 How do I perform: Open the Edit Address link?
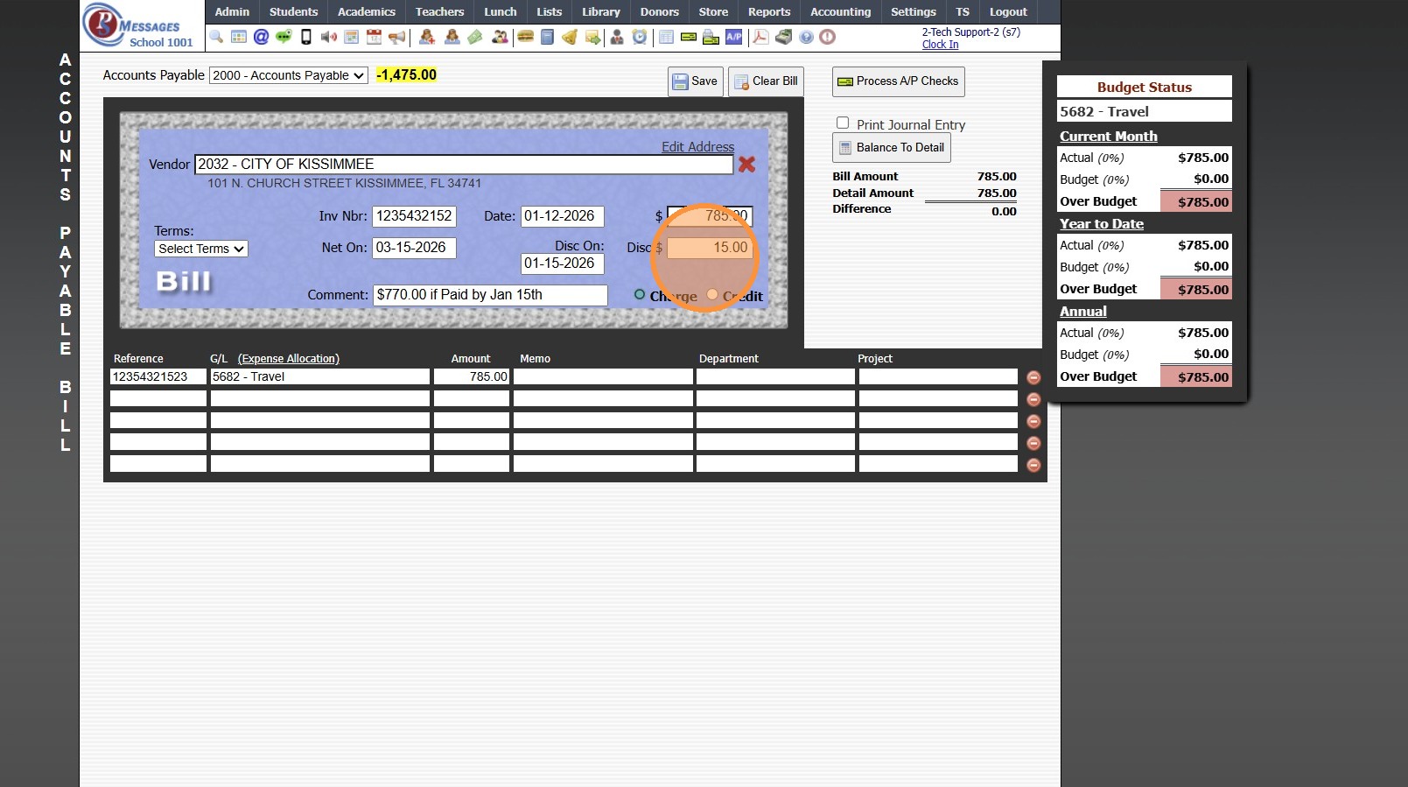697,147
